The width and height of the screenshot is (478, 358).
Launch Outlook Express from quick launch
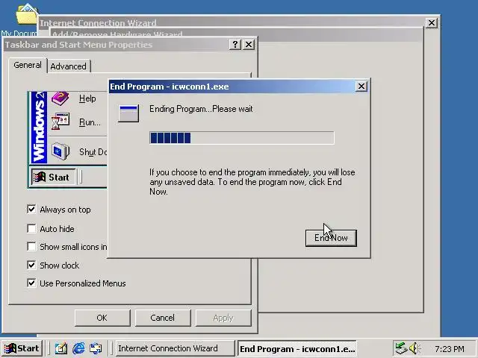pyautogui.click(x=96, y=348)
